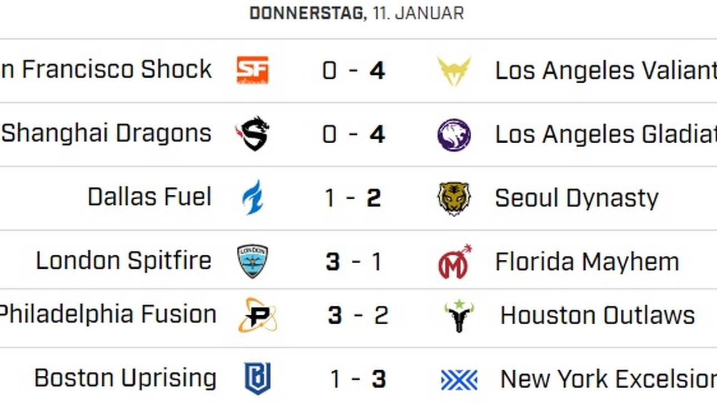The width and height of the screenshot is (717, 403).
Task: Click the Philadelphia Fusion logo
Action: (257, 315)
